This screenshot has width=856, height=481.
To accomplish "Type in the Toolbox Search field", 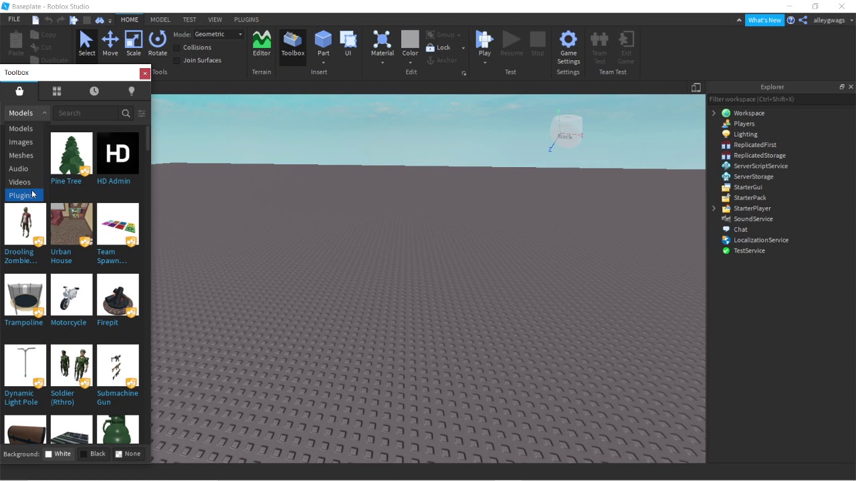I will coord(86,114).
